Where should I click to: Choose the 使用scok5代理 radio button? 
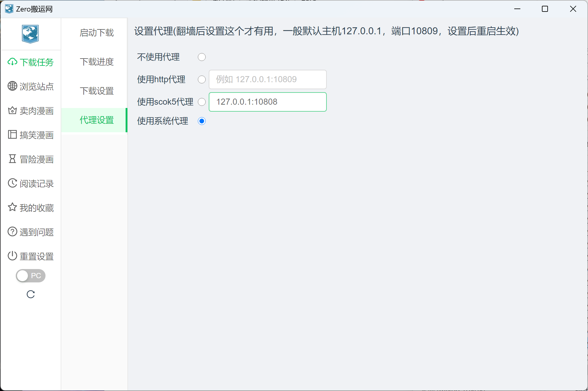202,102
